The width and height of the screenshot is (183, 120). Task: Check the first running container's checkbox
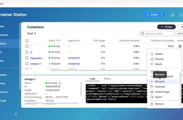(27, 46)
